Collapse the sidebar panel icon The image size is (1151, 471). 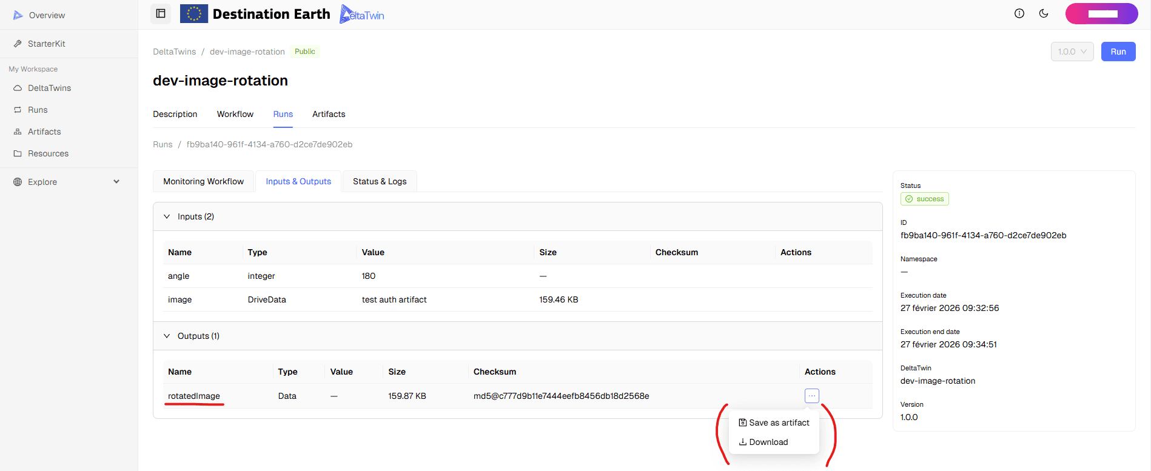161,13
